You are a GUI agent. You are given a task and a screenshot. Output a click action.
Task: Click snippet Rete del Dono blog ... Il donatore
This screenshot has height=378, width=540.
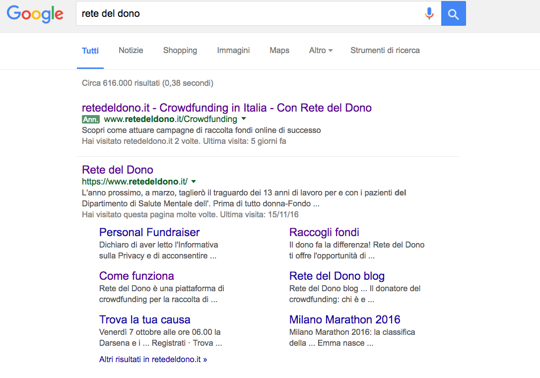coord(355,294)
